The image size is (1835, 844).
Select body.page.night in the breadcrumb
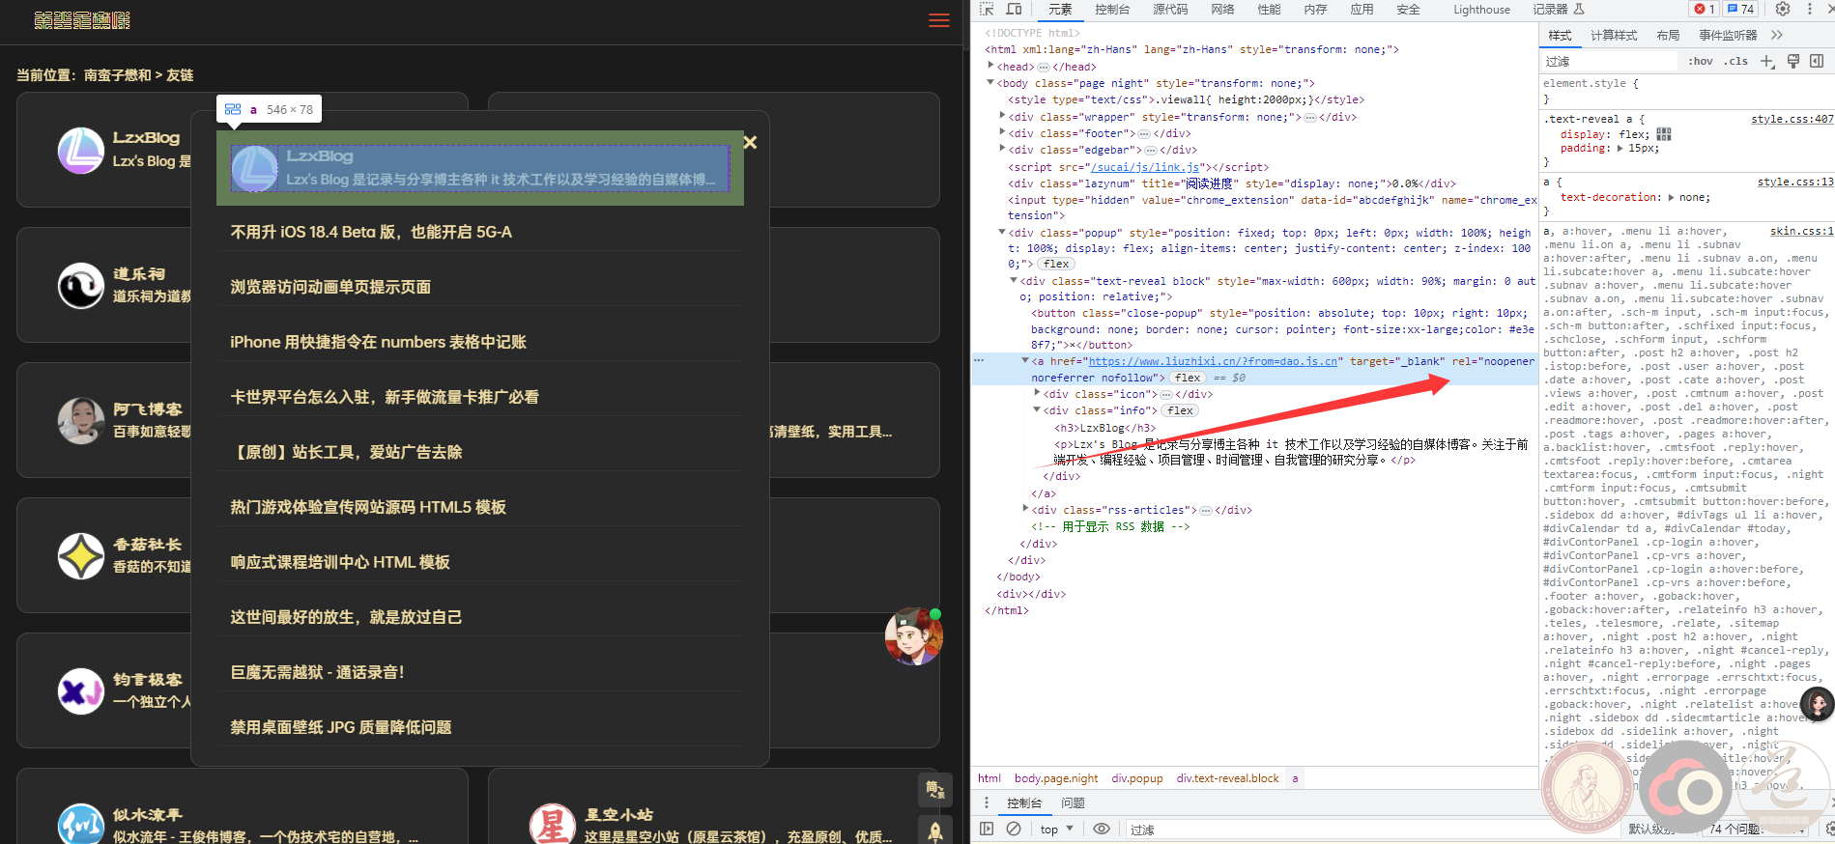(x=1056, y=777)
